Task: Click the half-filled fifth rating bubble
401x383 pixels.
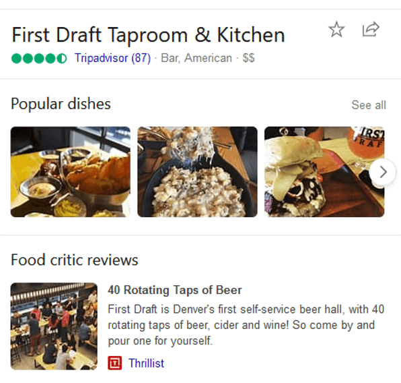Action: [x=62, y=59]
